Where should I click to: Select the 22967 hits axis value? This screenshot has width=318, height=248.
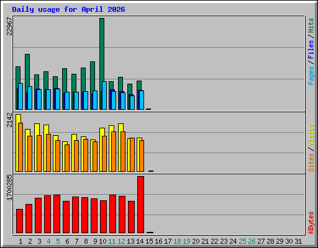[x=9, y=26]
